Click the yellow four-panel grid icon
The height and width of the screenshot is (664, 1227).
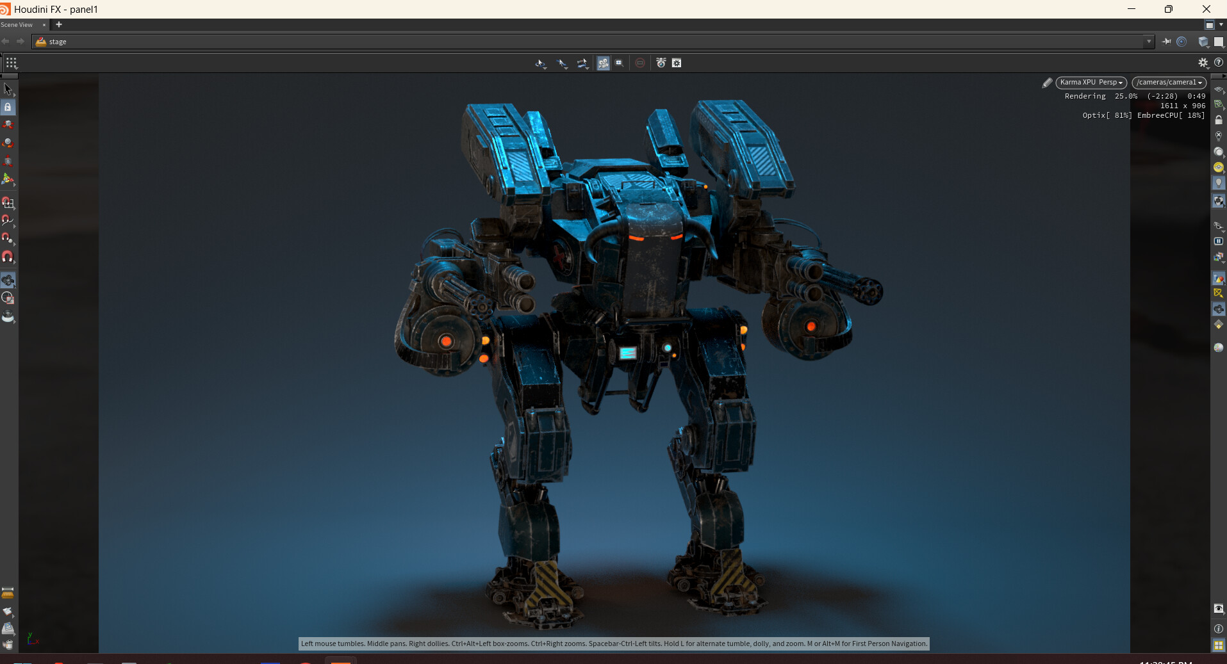1219,645
